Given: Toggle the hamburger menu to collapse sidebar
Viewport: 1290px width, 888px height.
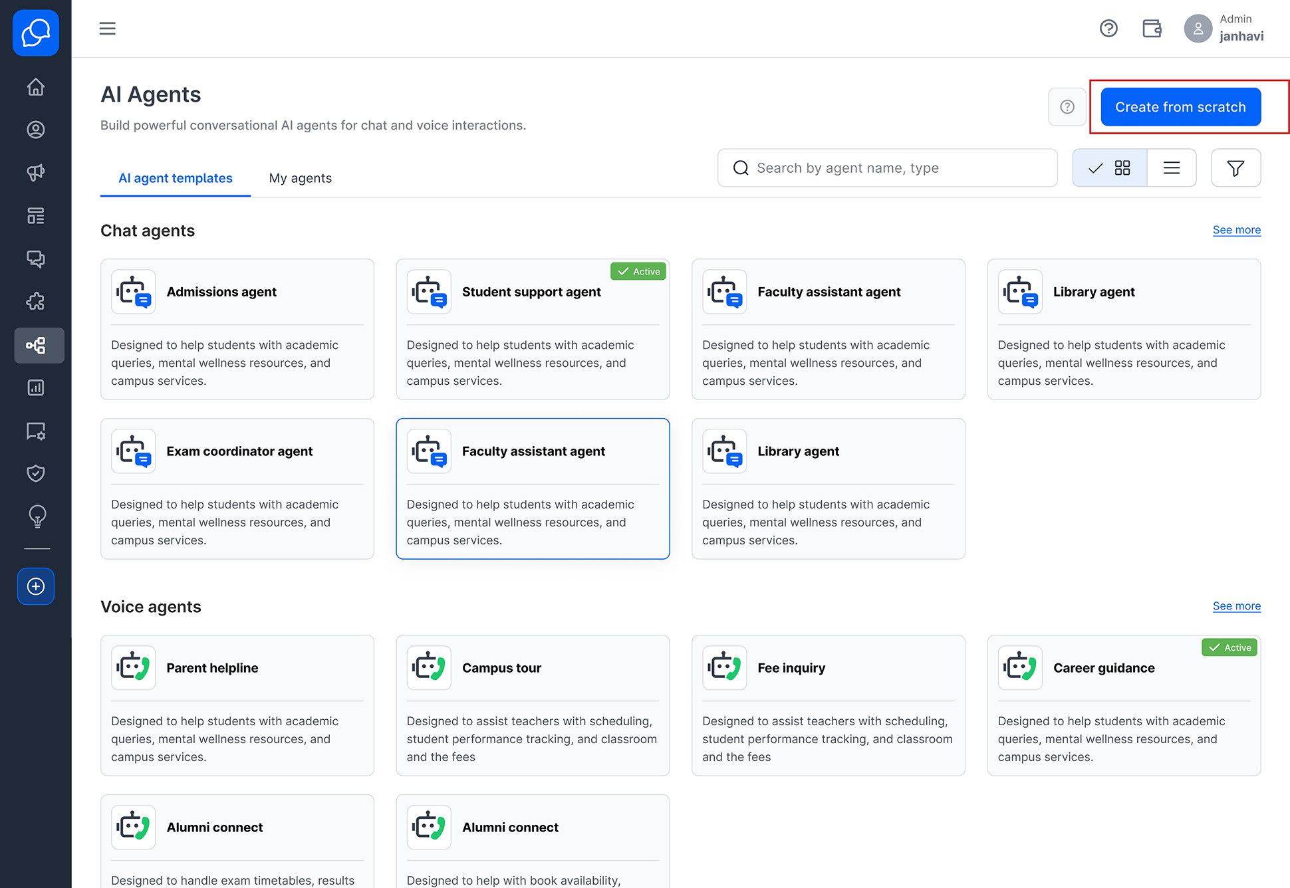Looking at the screenshot, I should (x=107, y=29).
